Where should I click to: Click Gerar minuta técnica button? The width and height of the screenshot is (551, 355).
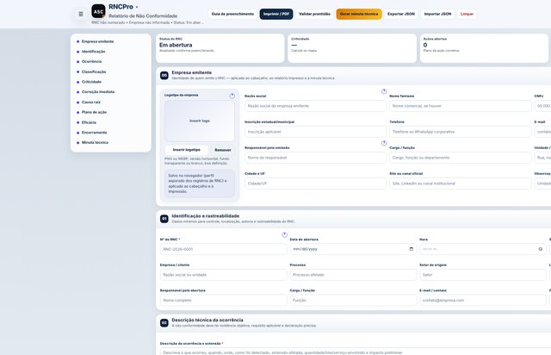(359, 14)
